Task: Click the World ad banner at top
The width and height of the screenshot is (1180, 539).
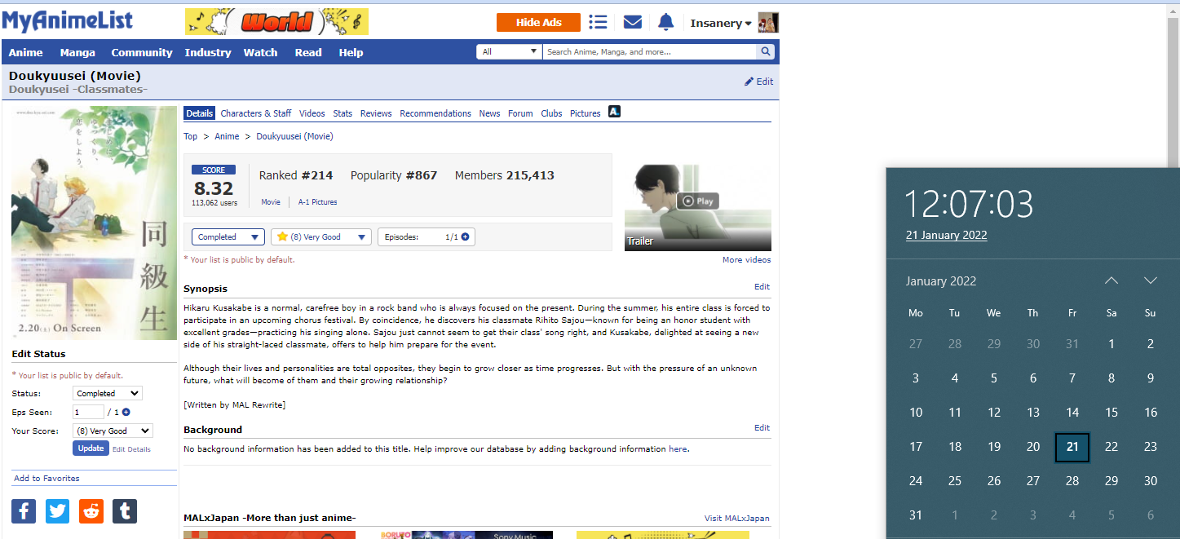Action: [276, 22]
